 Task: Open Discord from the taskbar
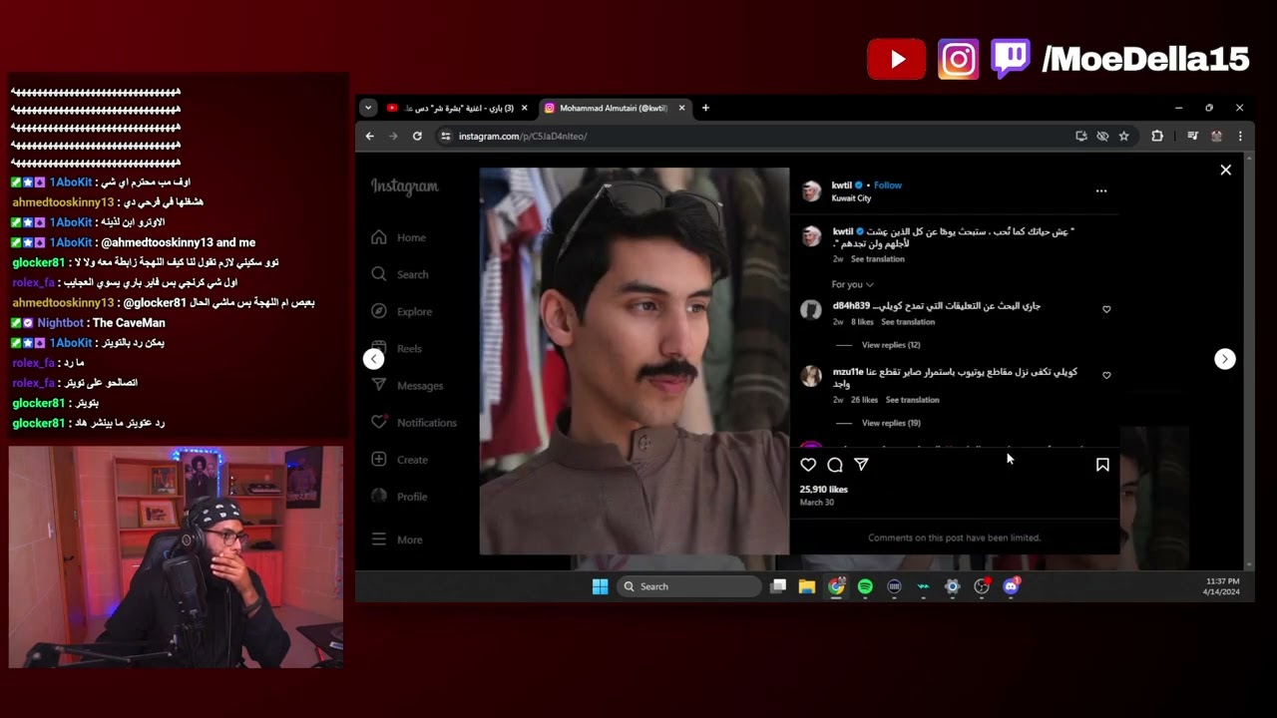pyautogui.click(x=1011, y=586)
